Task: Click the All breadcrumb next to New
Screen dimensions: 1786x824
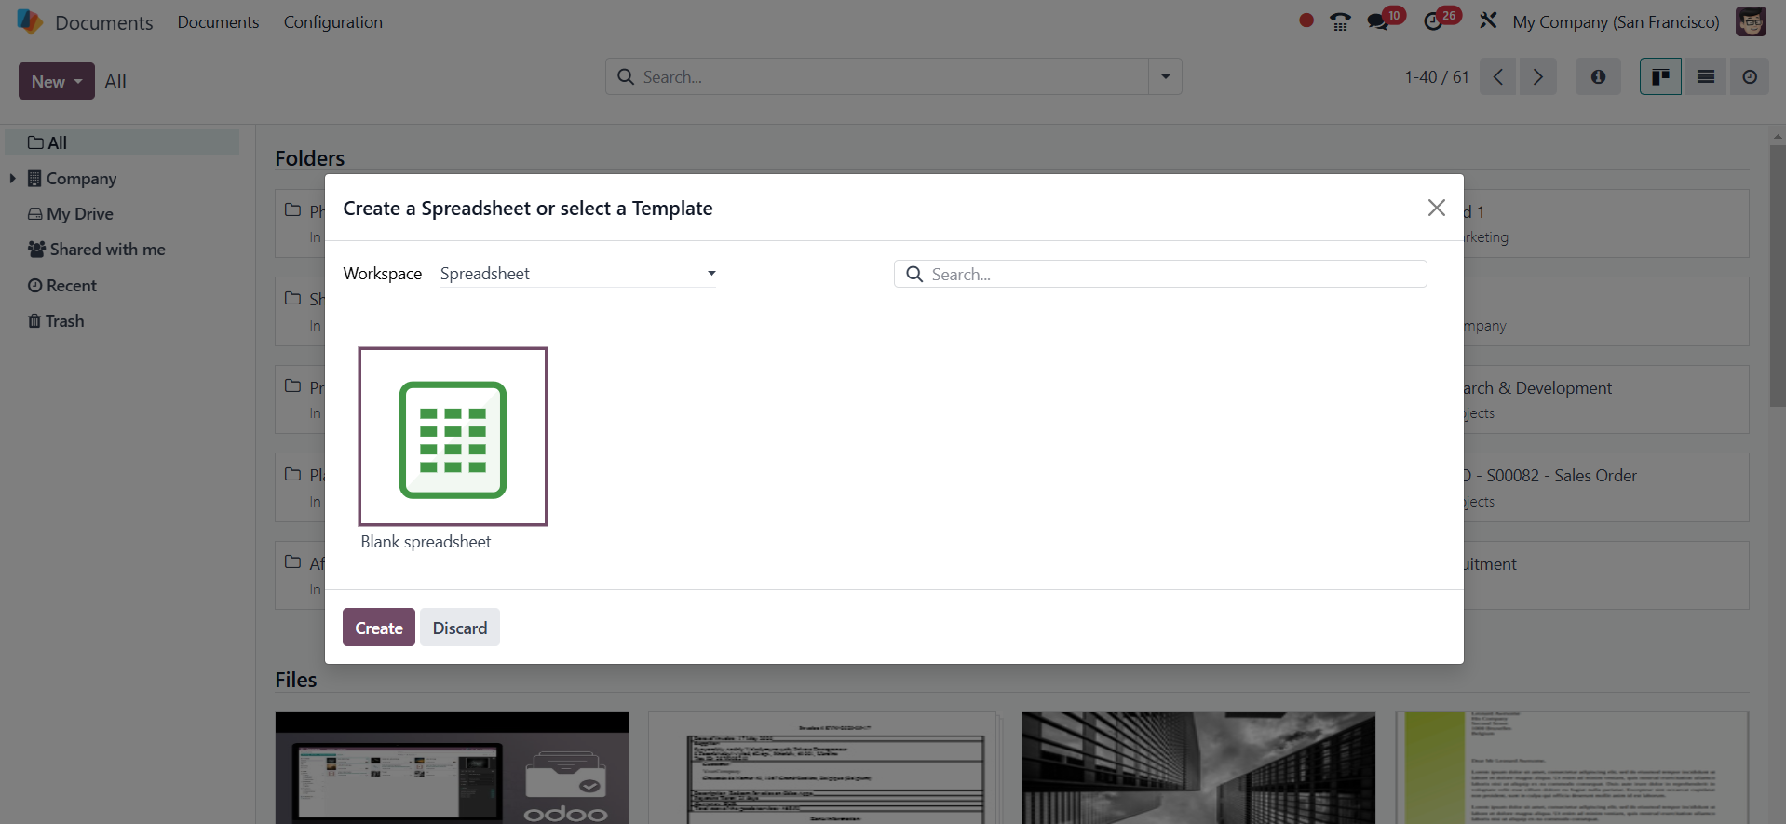Action: pyautogui.click(x=115, y=81)
